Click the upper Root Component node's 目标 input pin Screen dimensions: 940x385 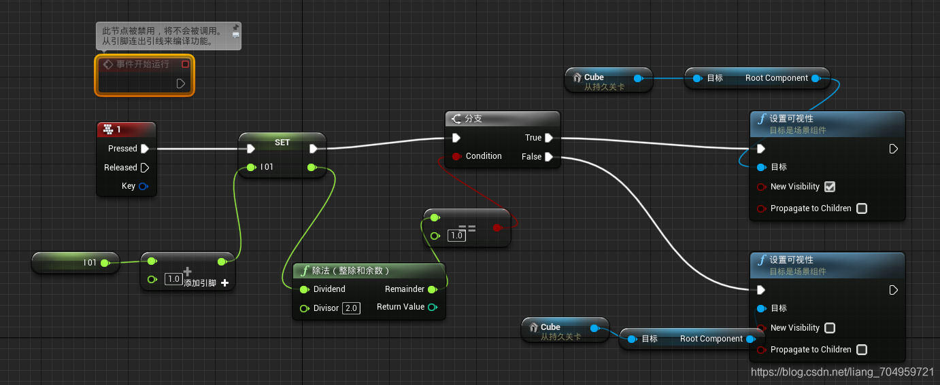(696, 79)
